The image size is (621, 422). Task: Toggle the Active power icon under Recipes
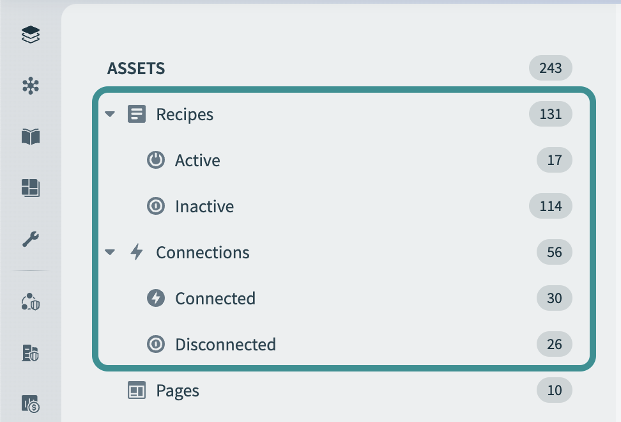[157, 160]
